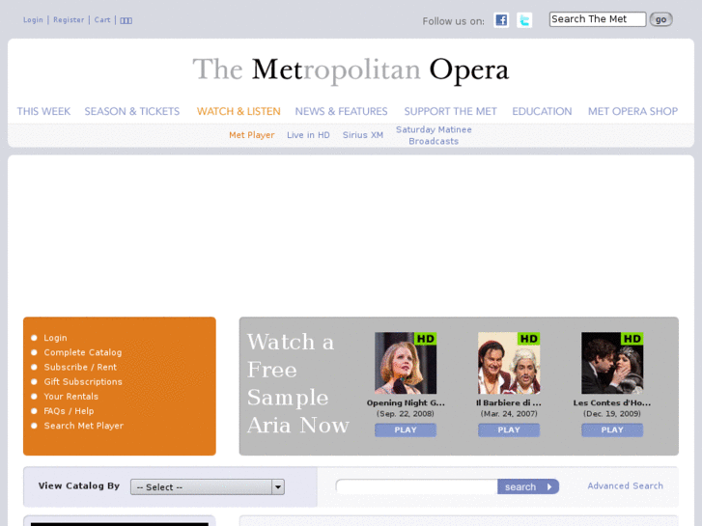Open Search Met Player link
The width and height of the screenshot is (702, 526).
click(x=84, y=426)
